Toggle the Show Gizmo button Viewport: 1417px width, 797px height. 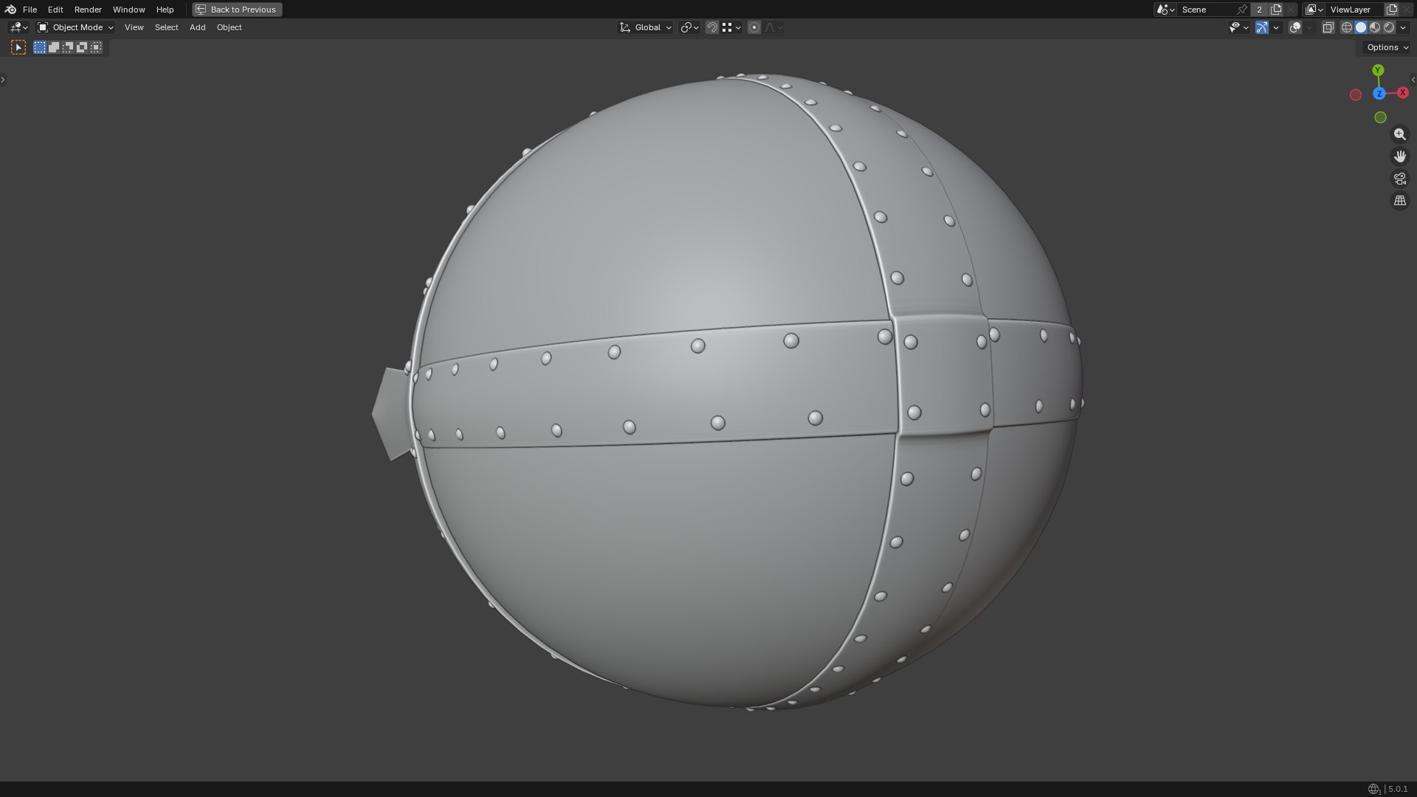1262,27
